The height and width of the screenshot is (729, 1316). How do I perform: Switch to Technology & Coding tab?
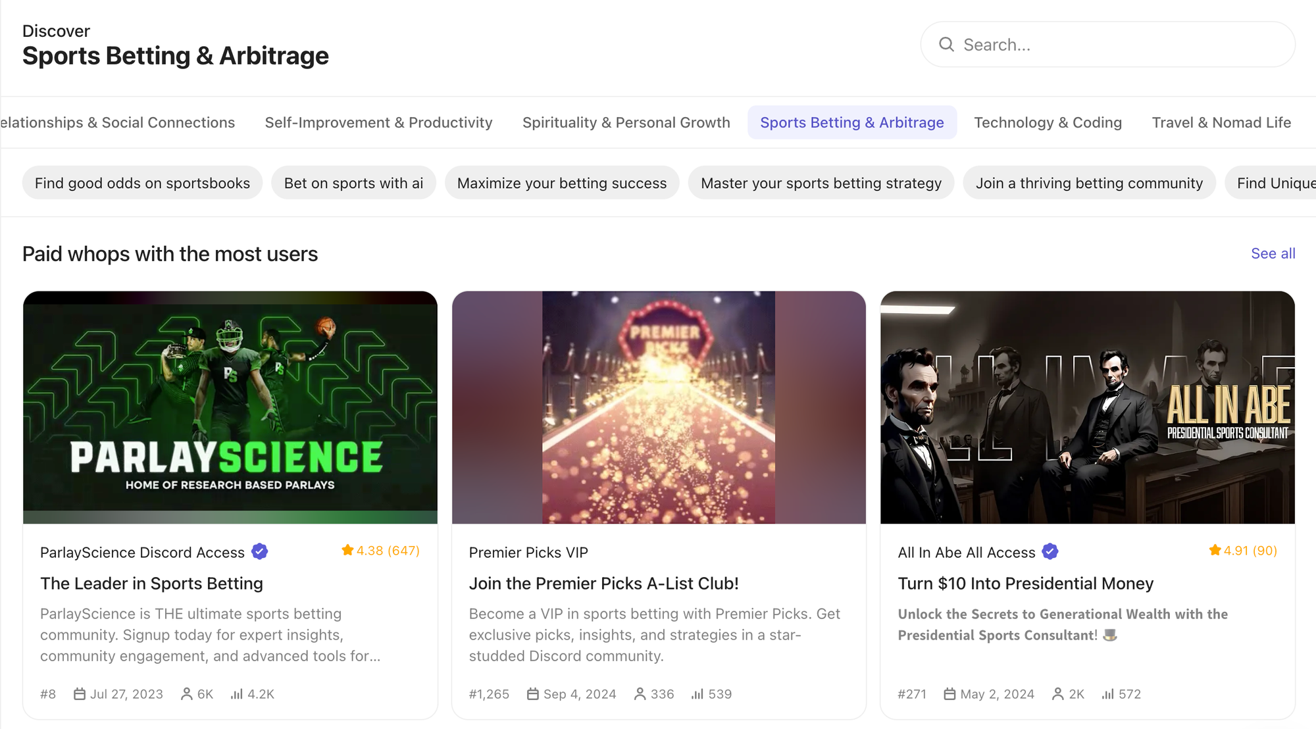(x=1048, y=122)
